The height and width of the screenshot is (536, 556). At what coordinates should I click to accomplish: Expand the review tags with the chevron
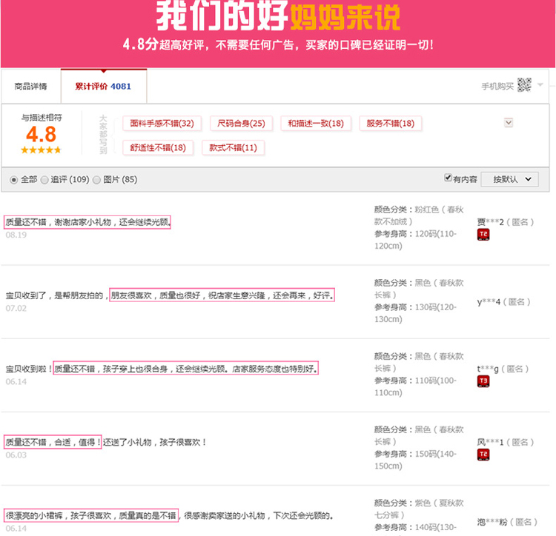coord(508,122)
